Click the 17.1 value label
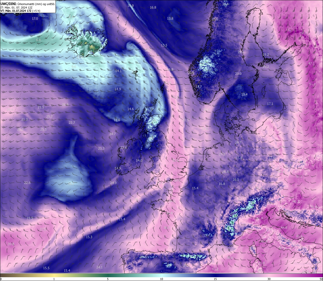This screenshot has width=323, height=281. tap(270, 104)
